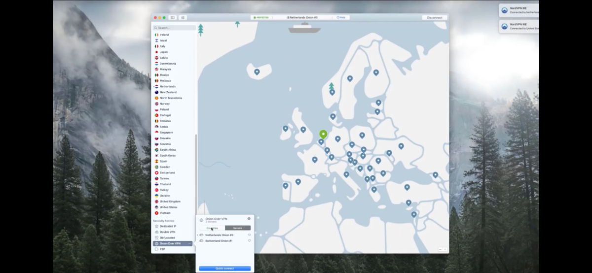Click the Portugal map pin

[x=285, y=186]
